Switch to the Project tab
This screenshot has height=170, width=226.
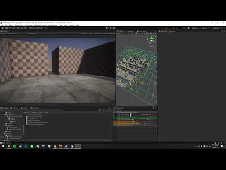[4, 108]
